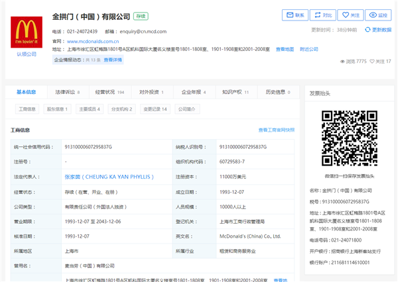Click the 关注 follow heart button
This screenshot has width=398, height=282.
tap(350, 15)
